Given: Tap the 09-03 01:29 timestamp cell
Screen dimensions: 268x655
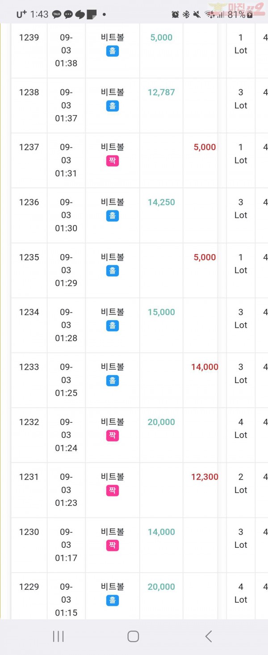Looking at the screenshot, I should [66, 270].
